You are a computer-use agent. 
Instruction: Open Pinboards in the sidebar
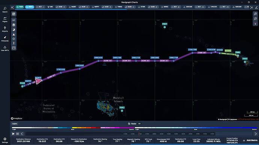point(5,39)
